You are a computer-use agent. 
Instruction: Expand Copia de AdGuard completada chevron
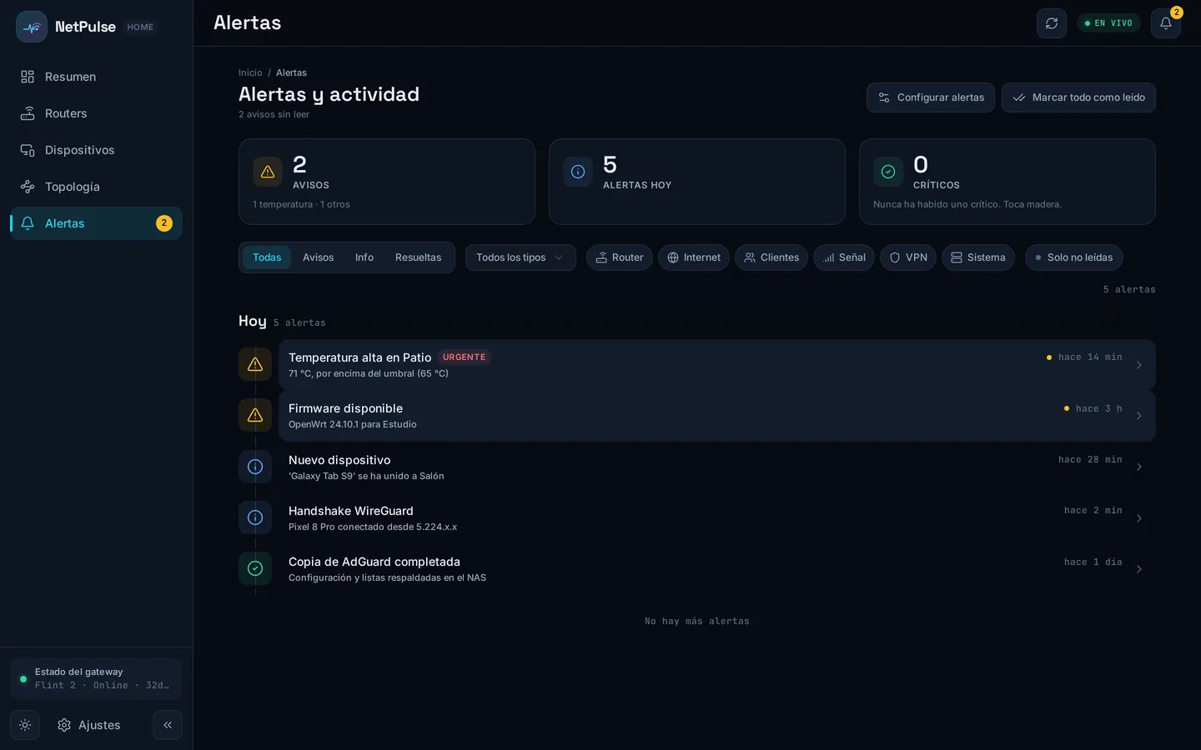click(x=1138, y=569)
